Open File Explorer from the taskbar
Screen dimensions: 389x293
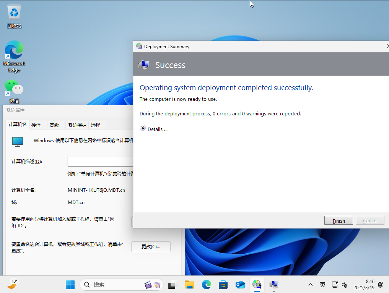coord(190,285)
